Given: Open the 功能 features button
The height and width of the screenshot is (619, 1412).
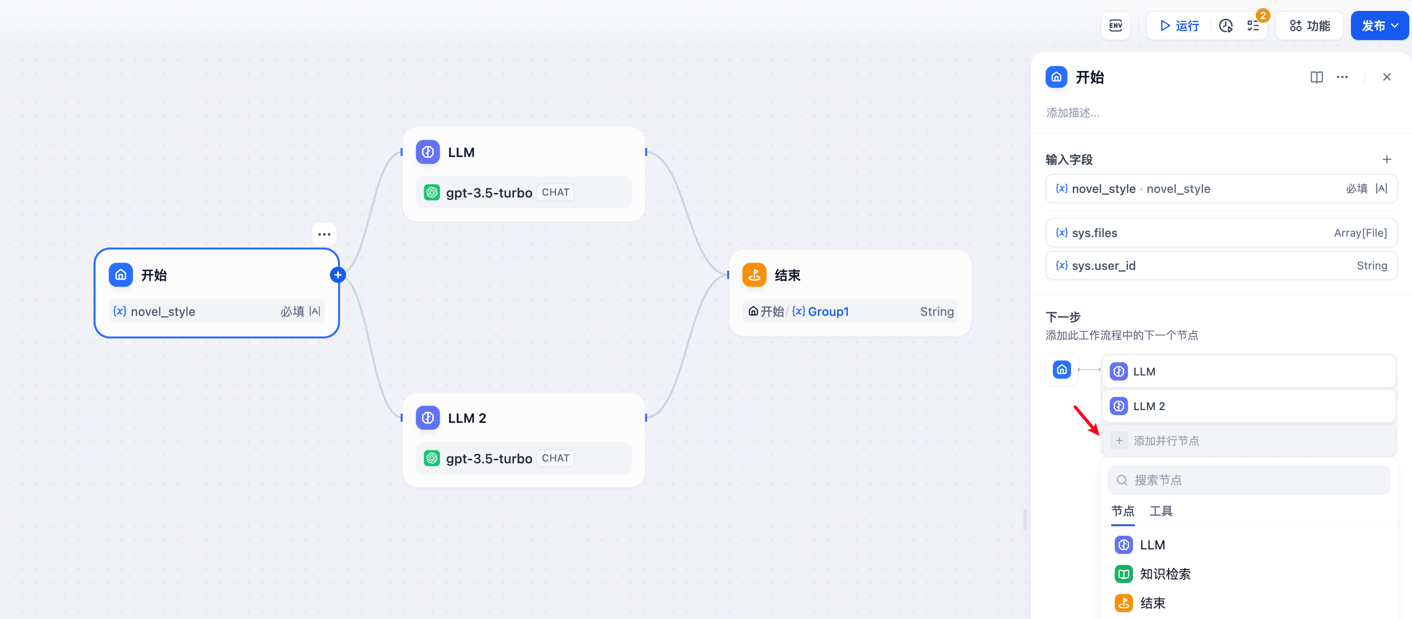Looking at the screenshot, I should tap(1310, 26).
